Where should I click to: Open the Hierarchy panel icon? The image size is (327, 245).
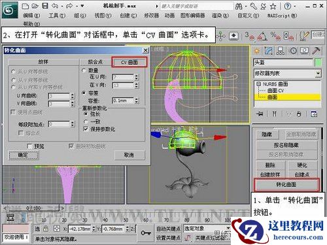click(x=280, y=51)
